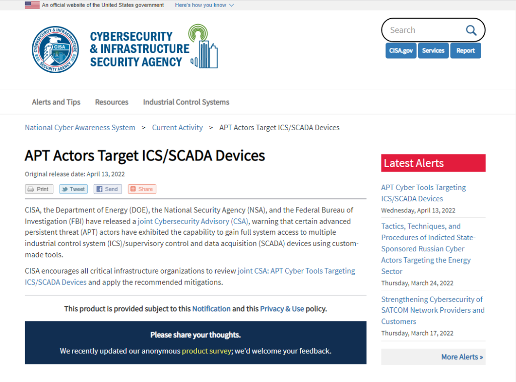This screenshot has width=516, height=382.
Task: Click More Alerts » link
Action: [x=462, y=357]
